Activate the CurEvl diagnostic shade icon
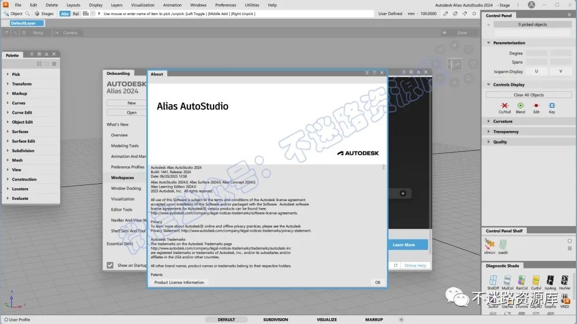This screenshot has height=324, width=577. tap(536, 280)
